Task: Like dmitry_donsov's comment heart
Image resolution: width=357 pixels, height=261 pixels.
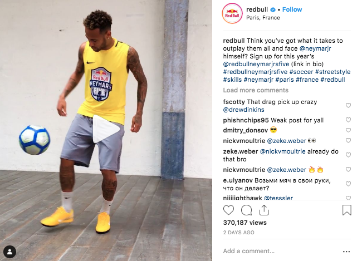Action: pos(348,130)
